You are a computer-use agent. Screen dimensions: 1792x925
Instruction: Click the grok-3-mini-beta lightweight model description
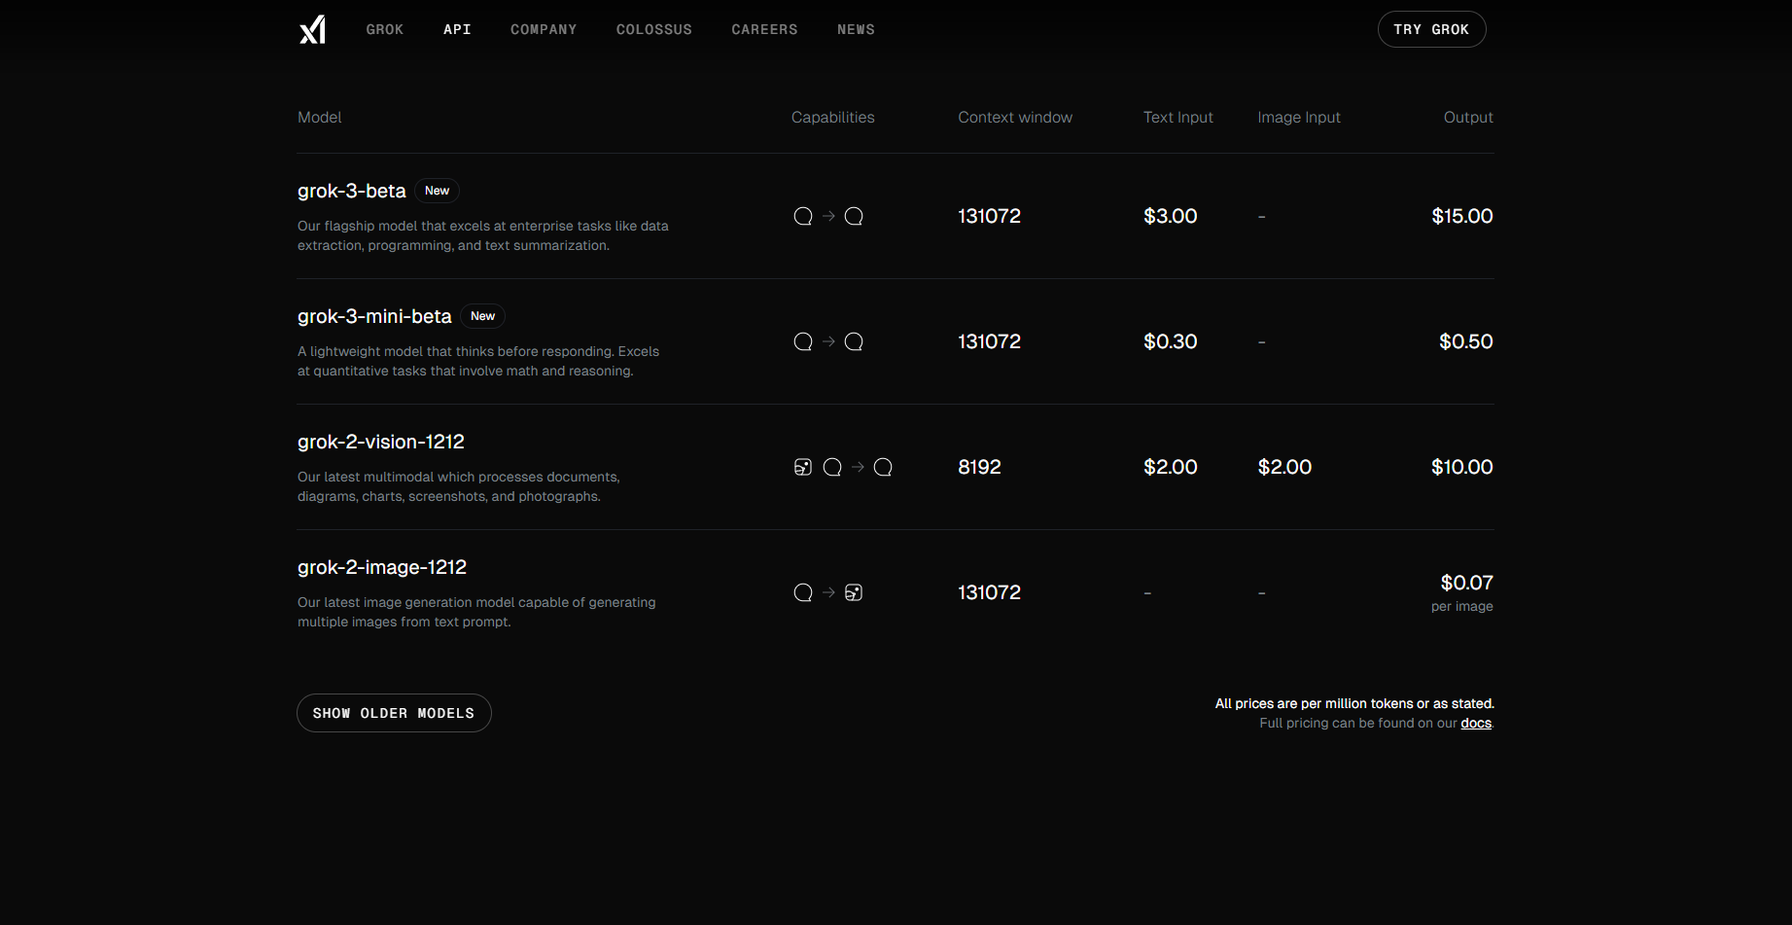click(x=478, y=361)
